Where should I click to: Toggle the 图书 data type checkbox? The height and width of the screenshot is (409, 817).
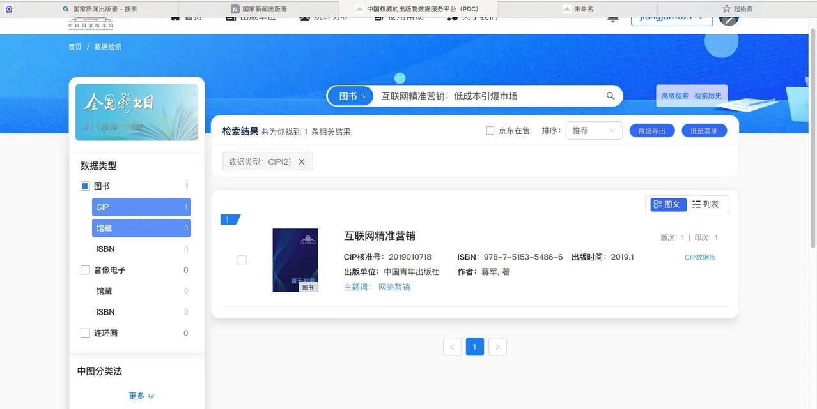pyautogui.click(x=85, y=186)
